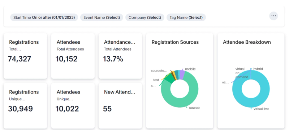This screenshot has height=130, width=289.
Task: Select the 10,152 total attendees value
Action: point(66,59)
